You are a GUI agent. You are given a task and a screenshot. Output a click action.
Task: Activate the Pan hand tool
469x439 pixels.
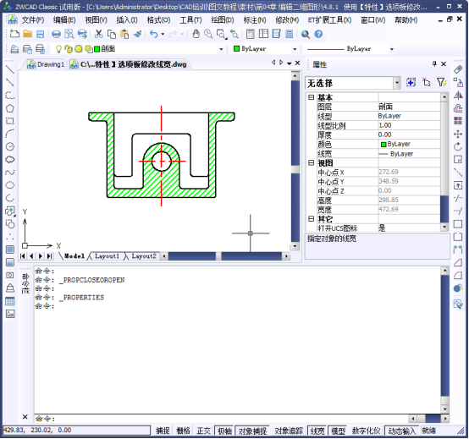[196, 34]
